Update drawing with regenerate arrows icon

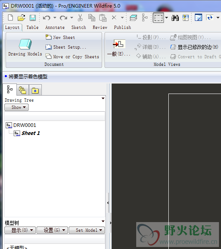[x=210, y=17]
